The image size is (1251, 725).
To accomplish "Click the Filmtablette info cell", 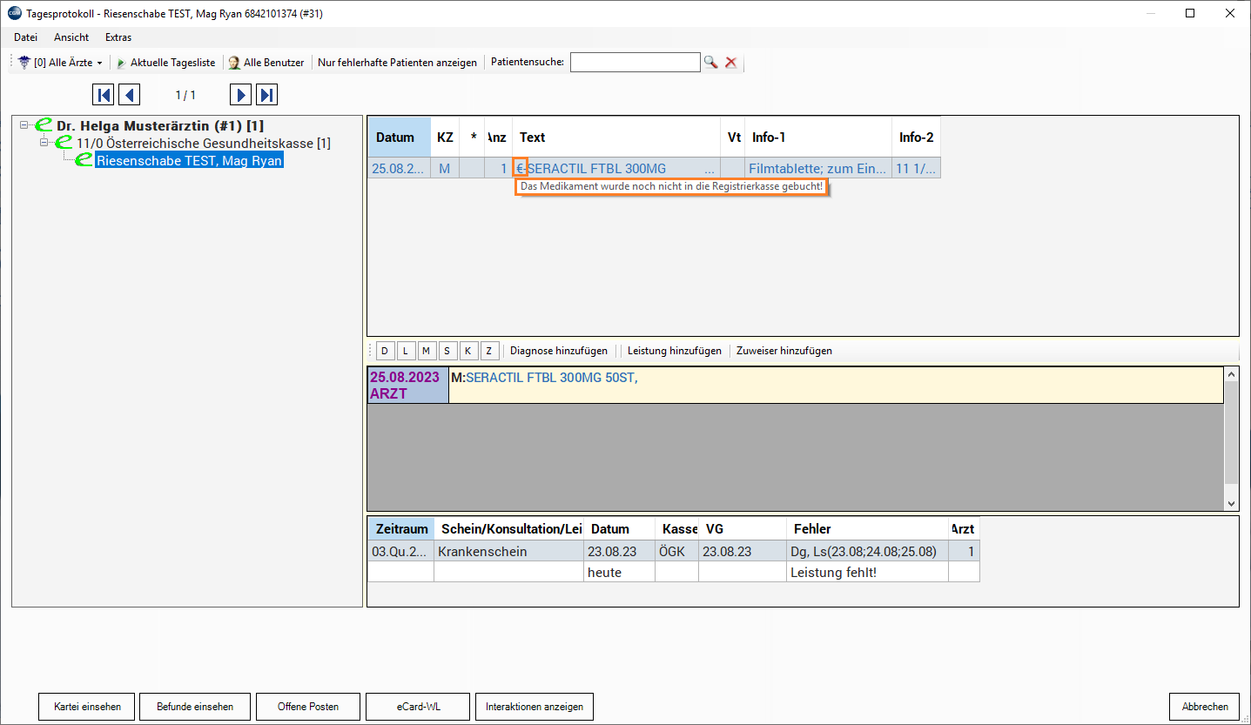I will [818, 168].
